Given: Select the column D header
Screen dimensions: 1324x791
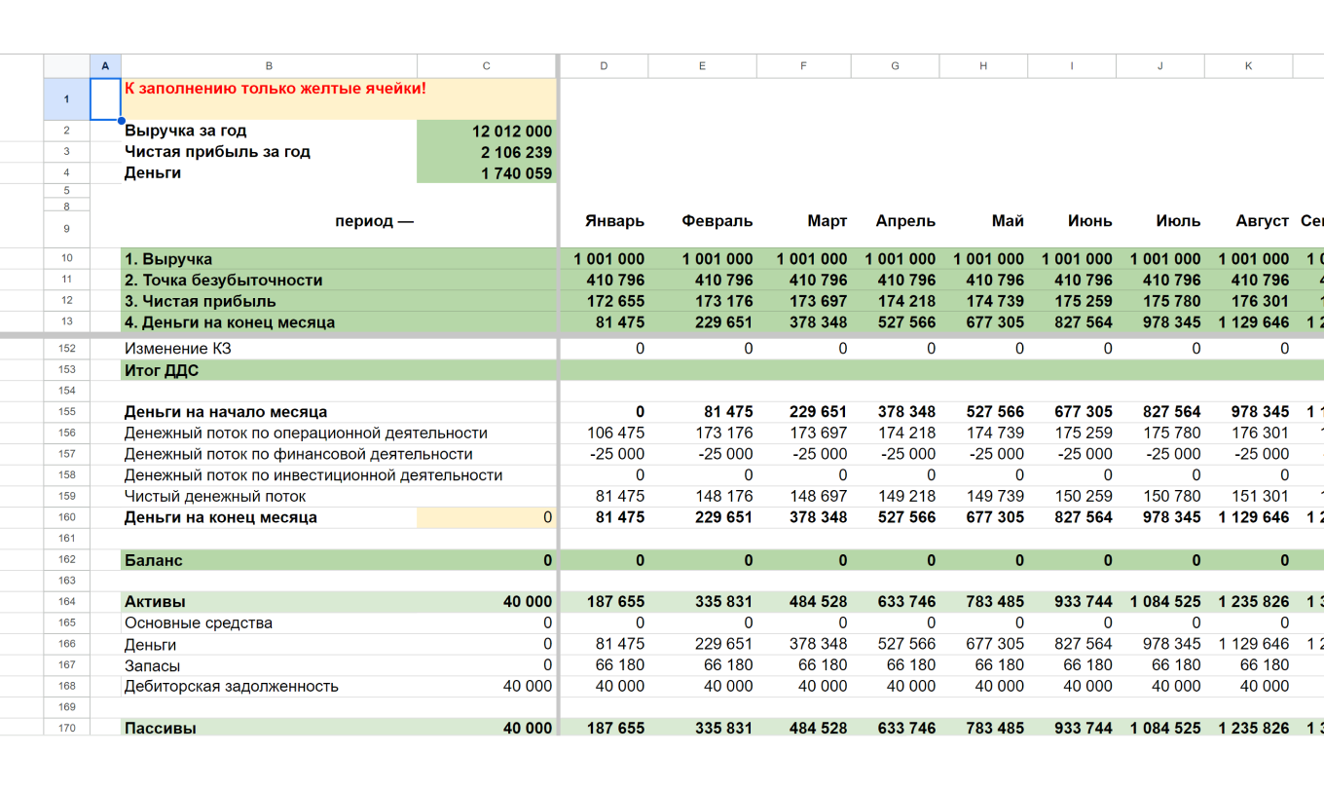Looking at the screenshot, I should coord(604,66).
